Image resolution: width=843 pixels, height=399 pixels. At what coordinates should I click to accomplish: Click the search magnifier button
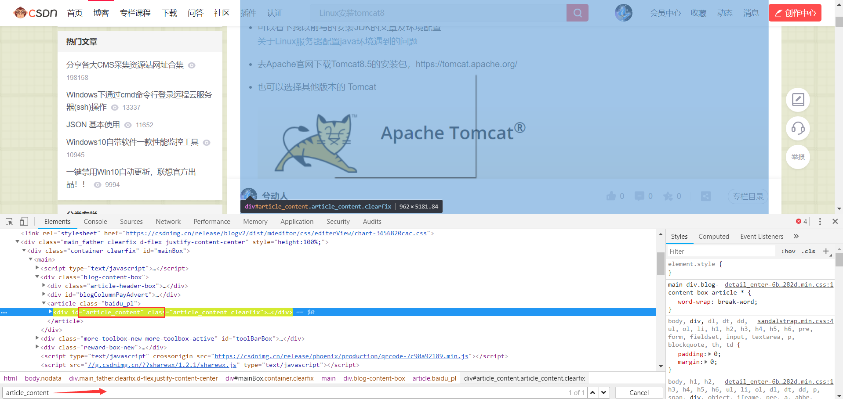pos(578,13)
